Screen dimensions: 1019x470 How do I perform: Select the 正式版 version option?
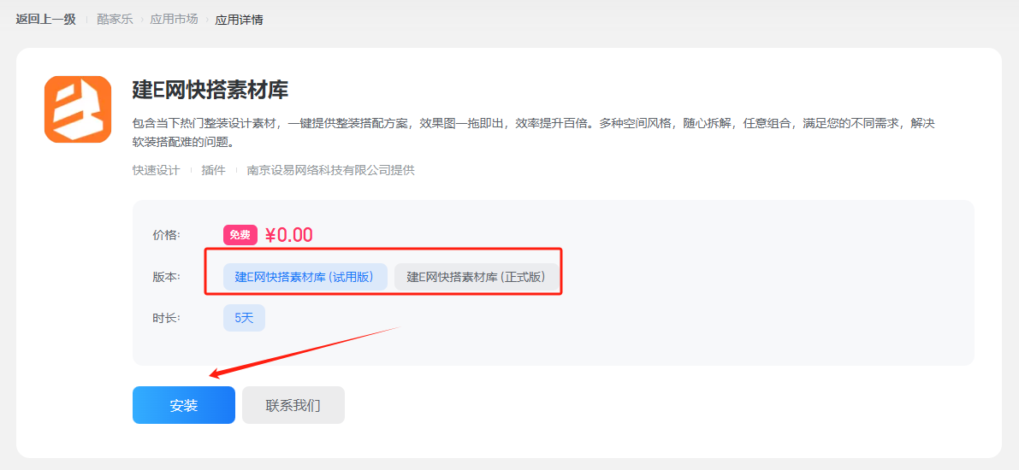476,277
